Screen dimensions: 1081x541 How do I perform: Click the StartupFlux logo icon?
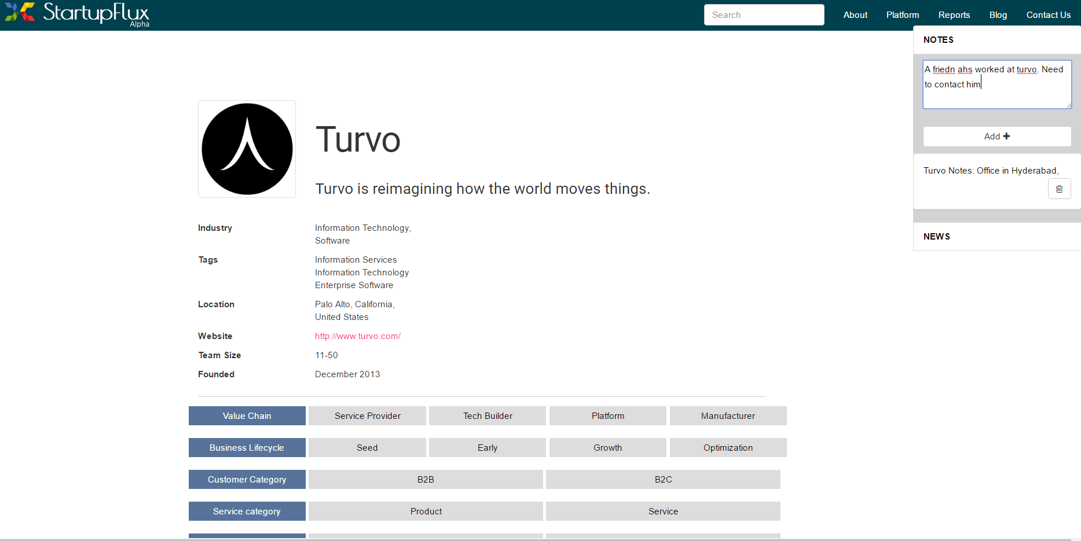(20, 12)
